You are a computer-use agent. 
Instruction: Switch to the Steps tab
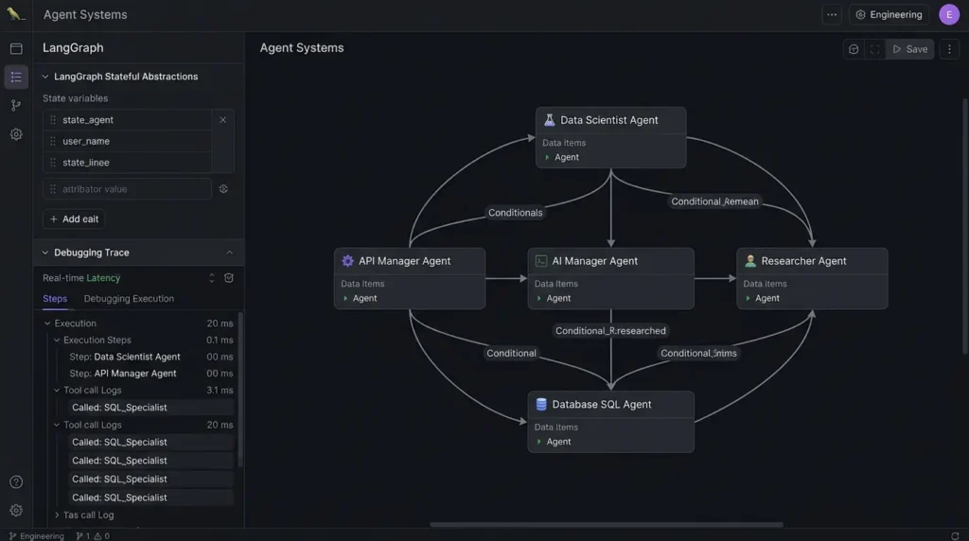tap(55, 299)
